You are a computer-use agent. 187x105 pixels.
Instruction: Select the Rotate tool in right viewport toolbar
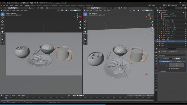click(85, 25)
